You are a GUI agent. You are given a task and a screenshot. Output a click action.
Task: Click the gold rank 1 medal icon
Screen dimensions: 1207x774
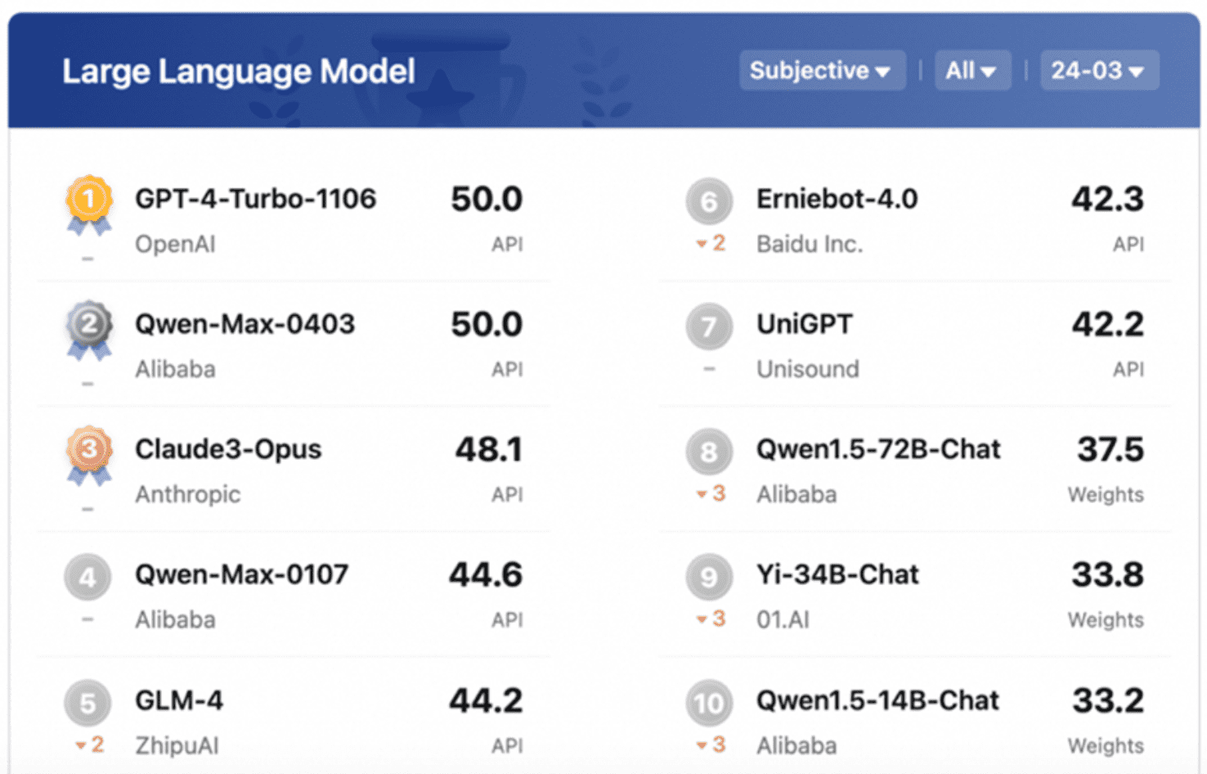[88, 205]
